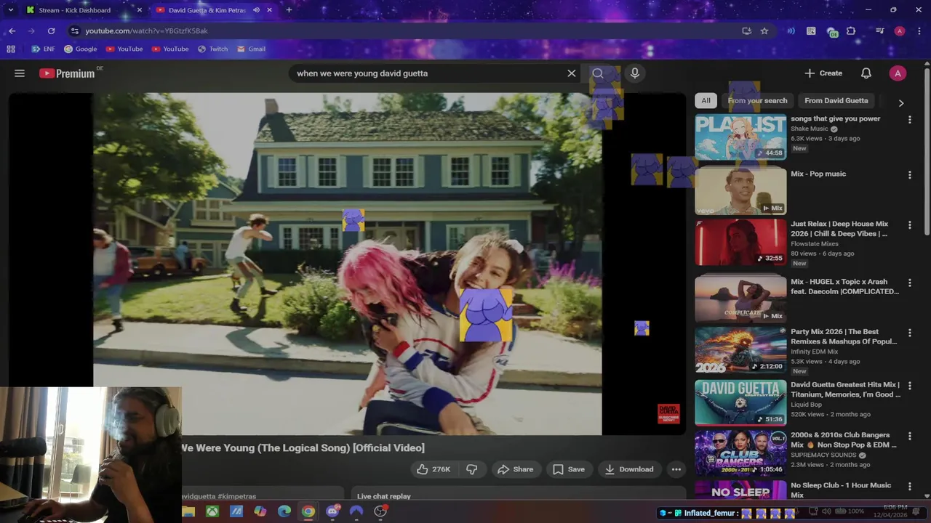Open options for Mix - Pop music

pyautogui.click(x=909, y=175)
